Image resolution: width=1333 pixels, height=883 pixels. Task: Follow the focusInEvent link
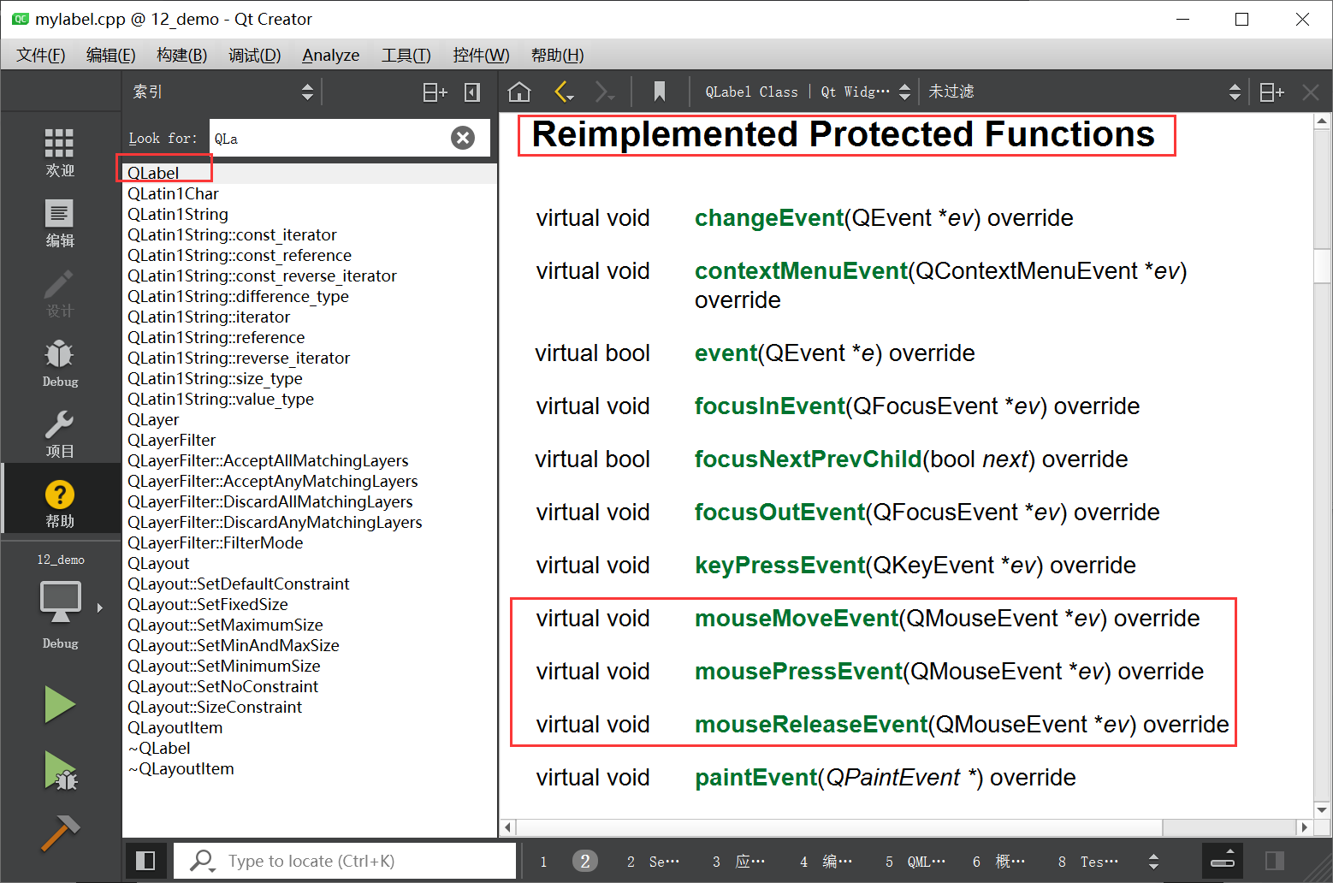(770, 406)
